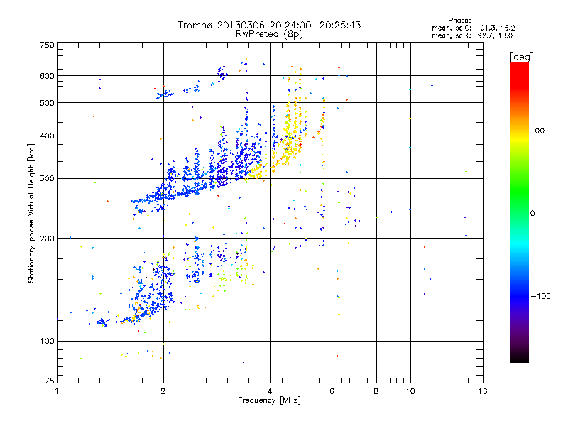The image size is (568, 426).
Task: Click the colorbar label '100'
Action: click(537, 131)
